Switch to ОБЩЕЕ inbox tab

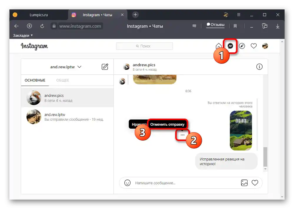62,80
